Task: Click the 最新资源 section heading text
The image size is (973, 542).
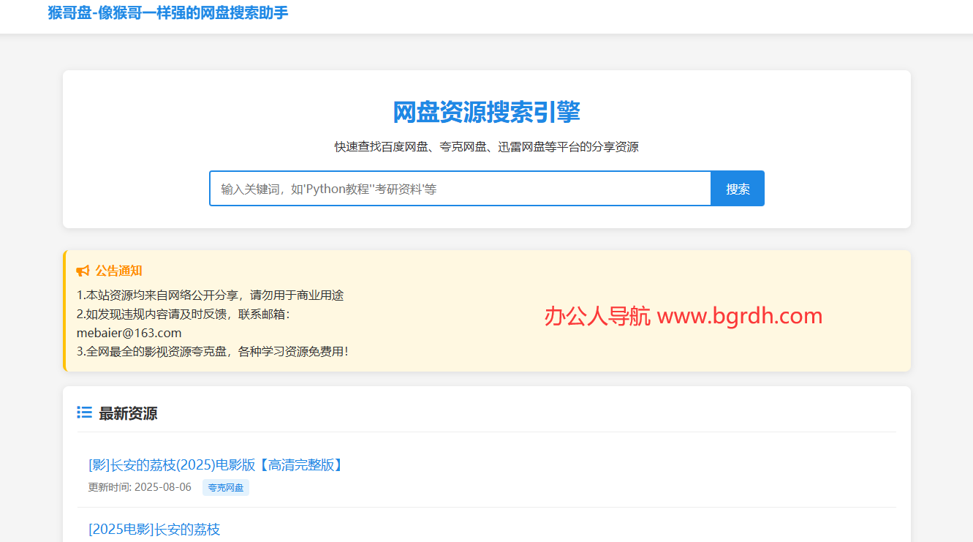Action: point(128,414)
